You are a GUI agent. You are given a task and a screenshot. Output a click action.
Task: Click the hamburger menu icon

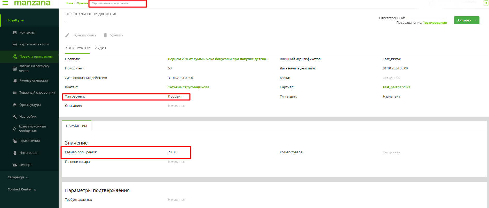click(x=5, y=3)
